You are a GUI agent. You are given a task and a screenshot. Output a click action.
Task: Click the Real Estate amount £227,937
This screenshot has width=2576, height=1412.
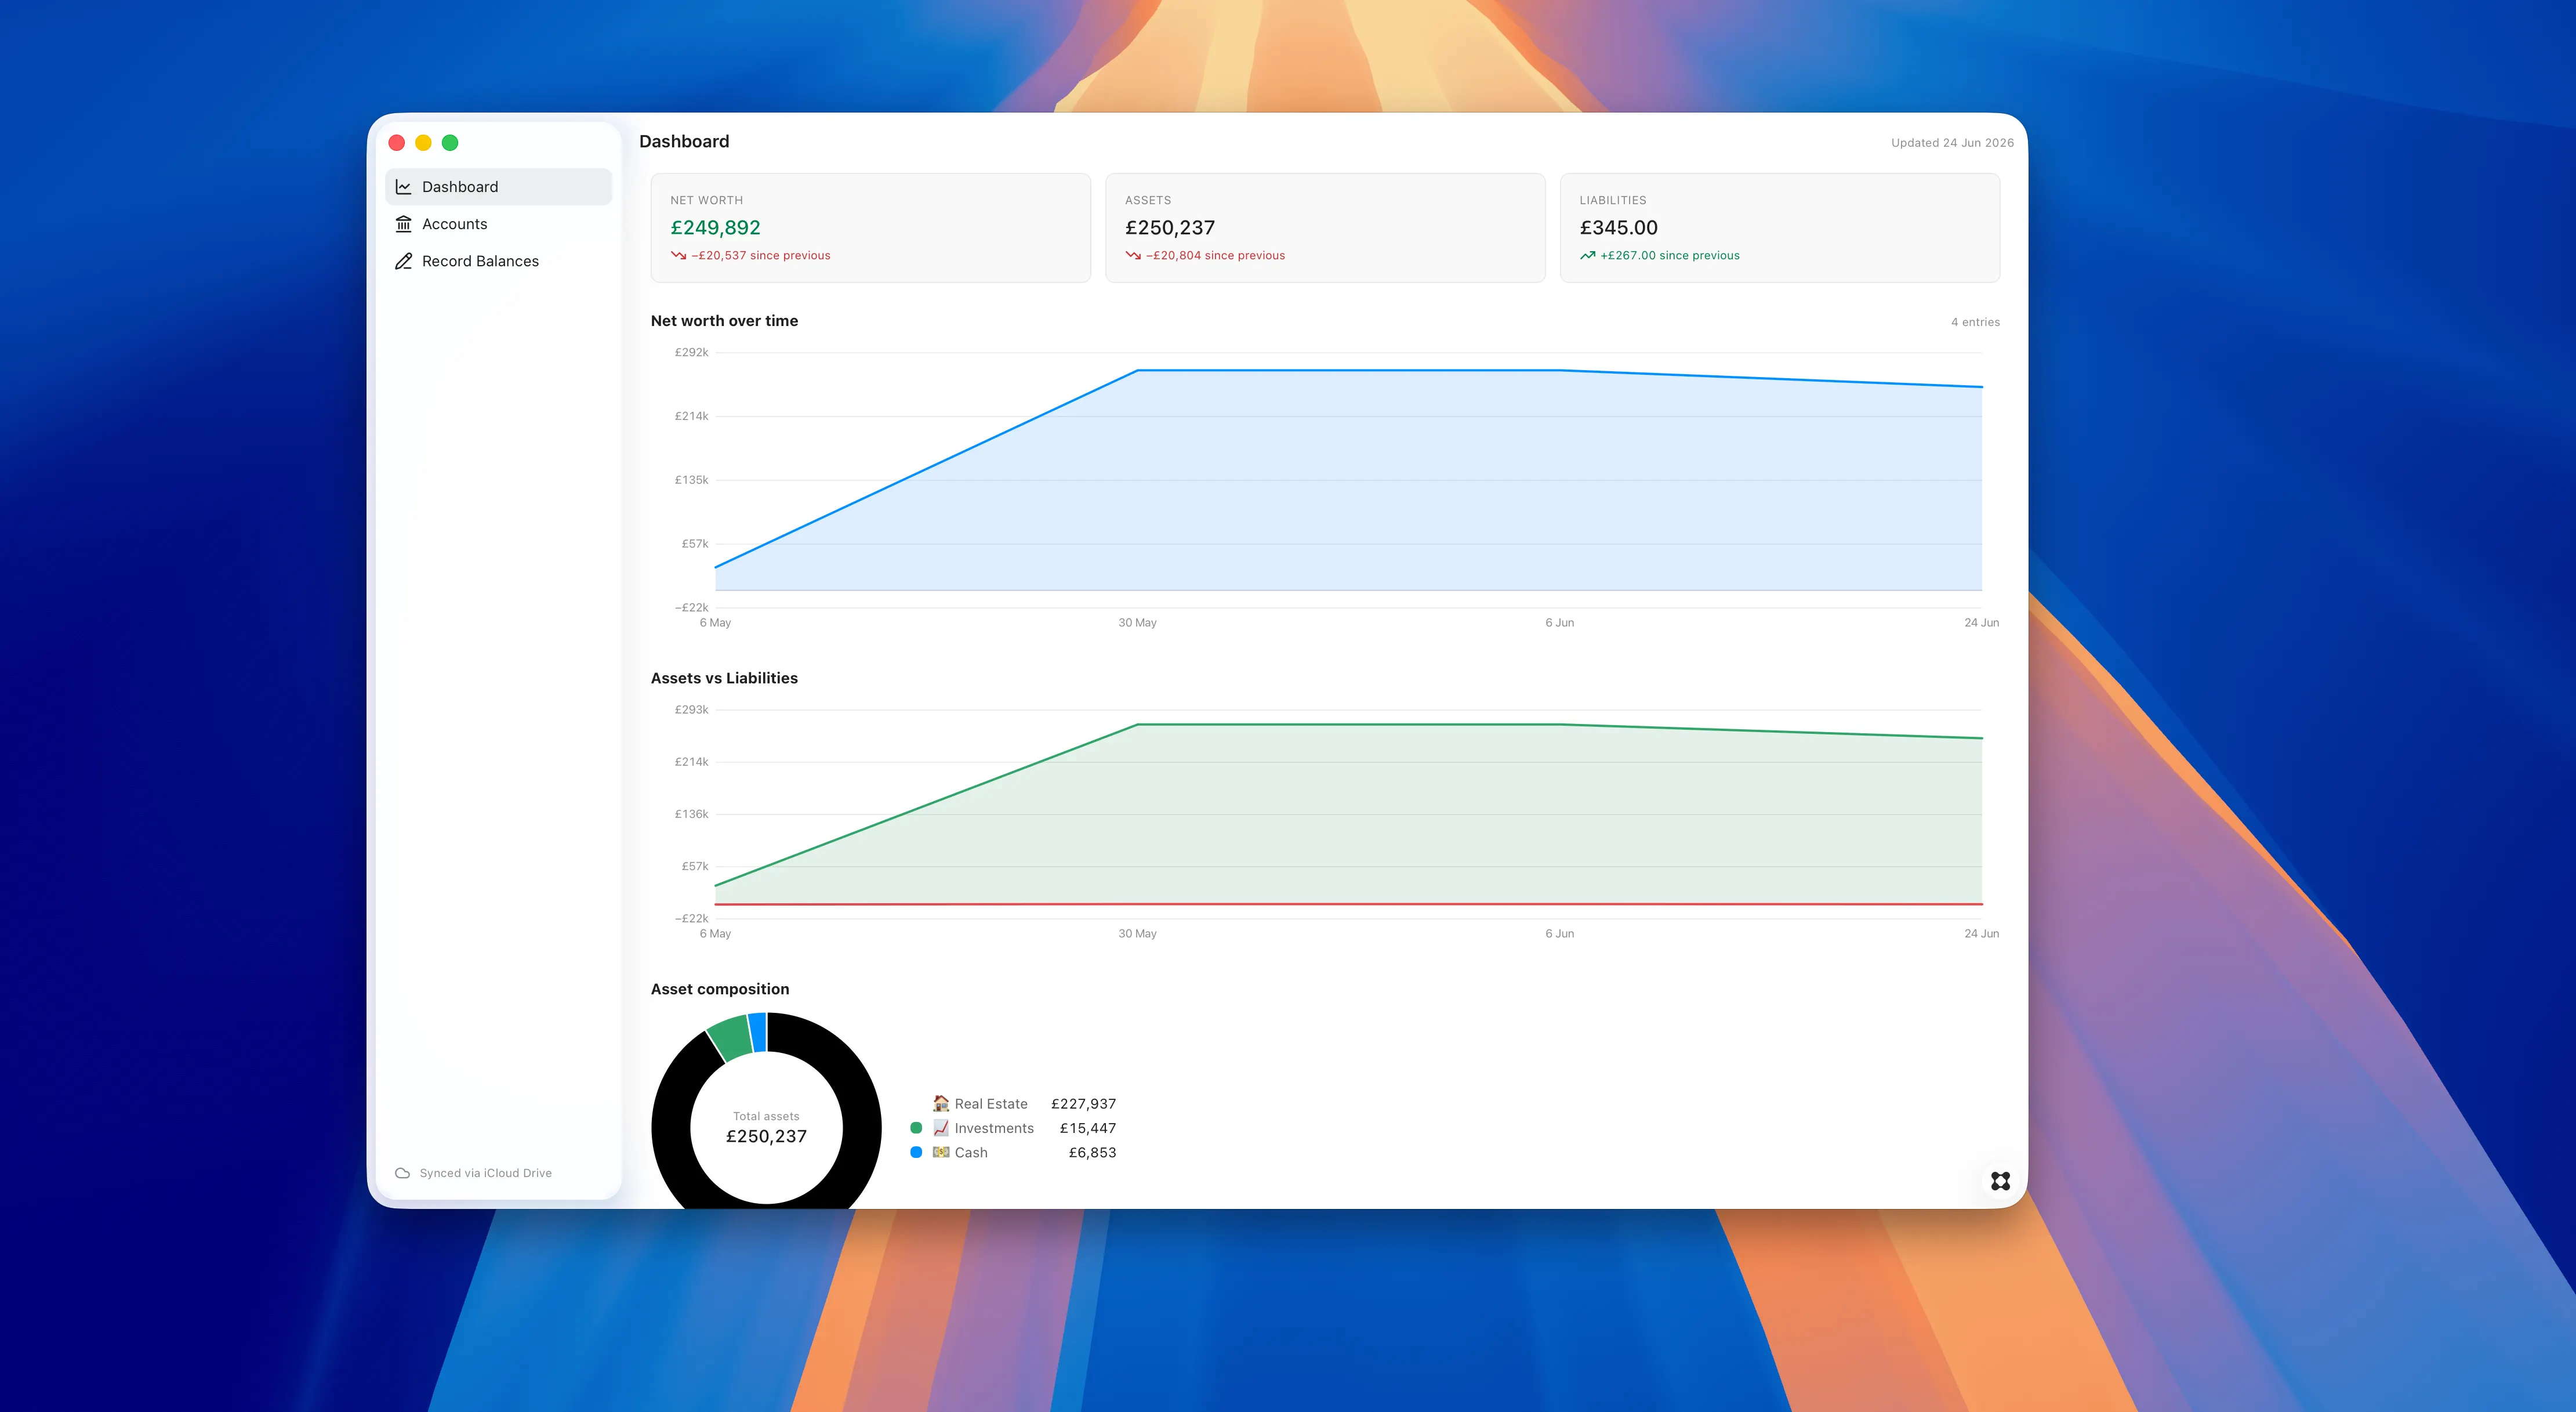point(1083,1104)
